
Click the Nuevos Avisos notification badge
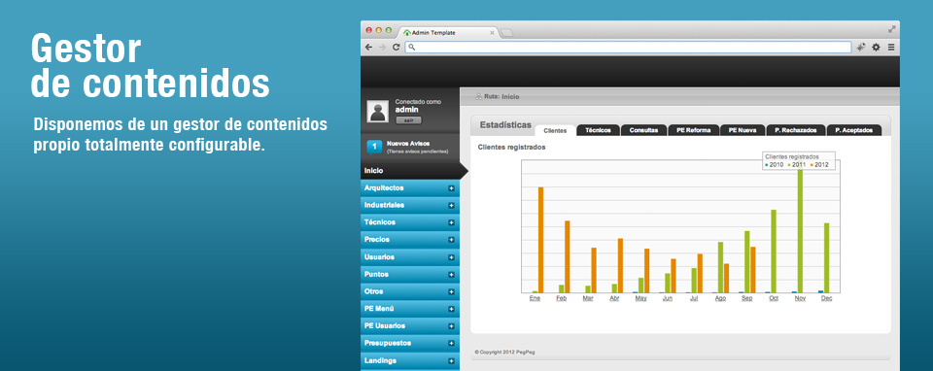click(374, 147)
